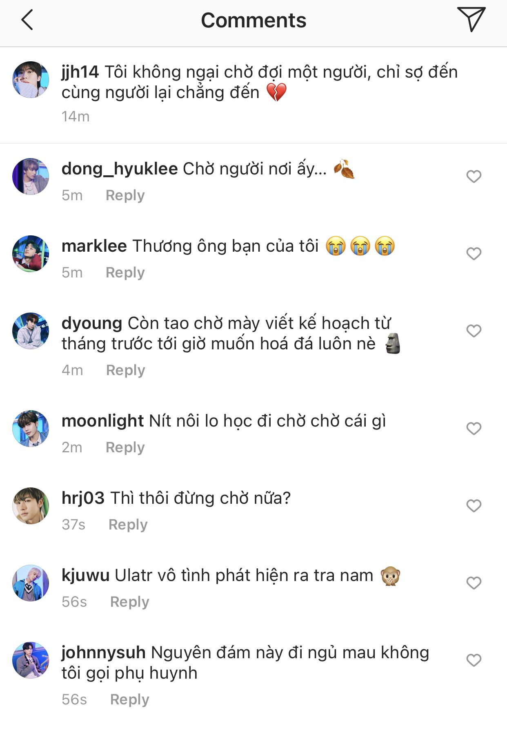Reply to the moonlight comment

[x=125, y=447]
